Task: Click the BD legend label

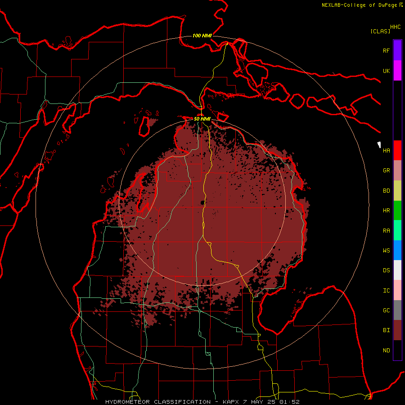Action: click(386, 191)
